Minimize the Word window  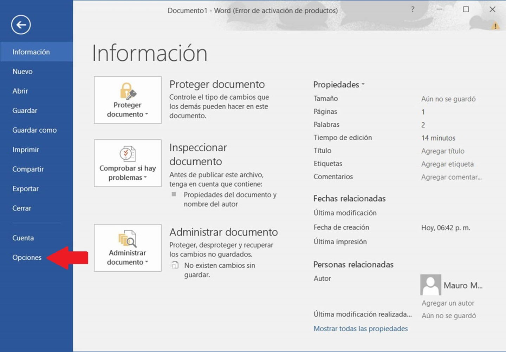pos(439,9)
